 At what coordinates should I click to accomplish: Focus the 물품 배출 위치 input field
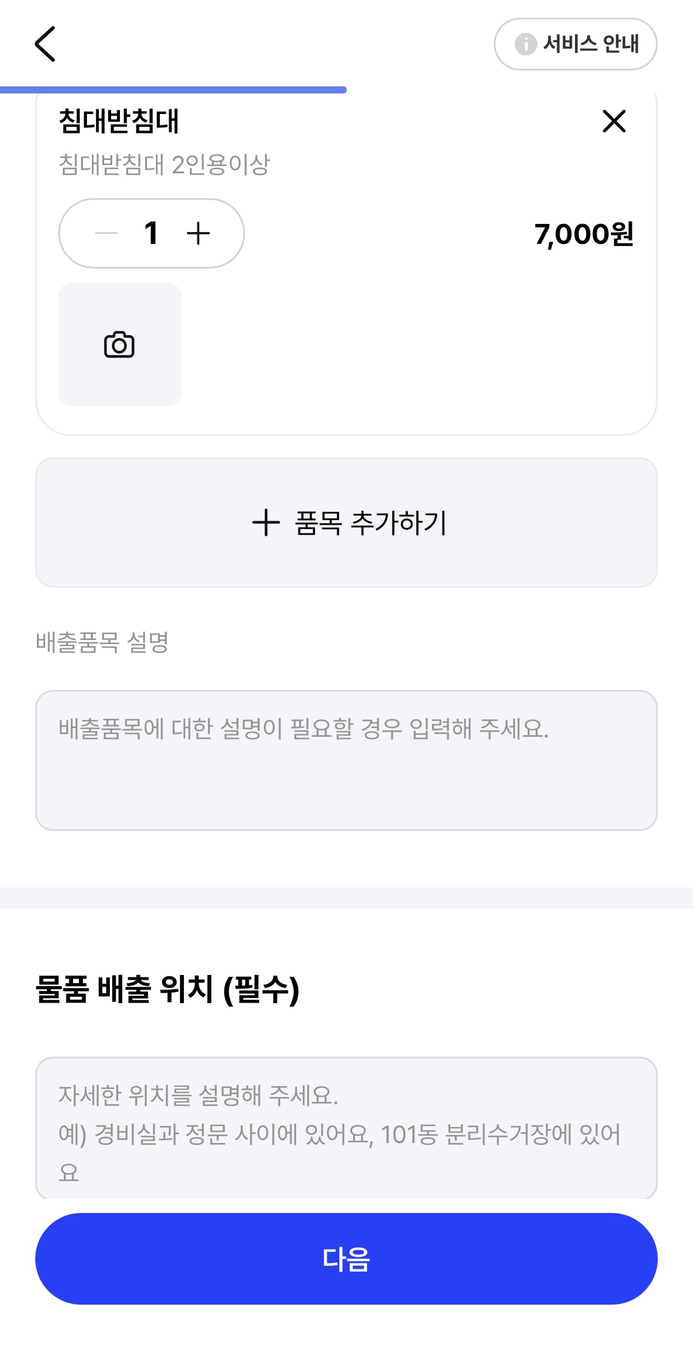pyautogui.click(x=346, y=1128)
